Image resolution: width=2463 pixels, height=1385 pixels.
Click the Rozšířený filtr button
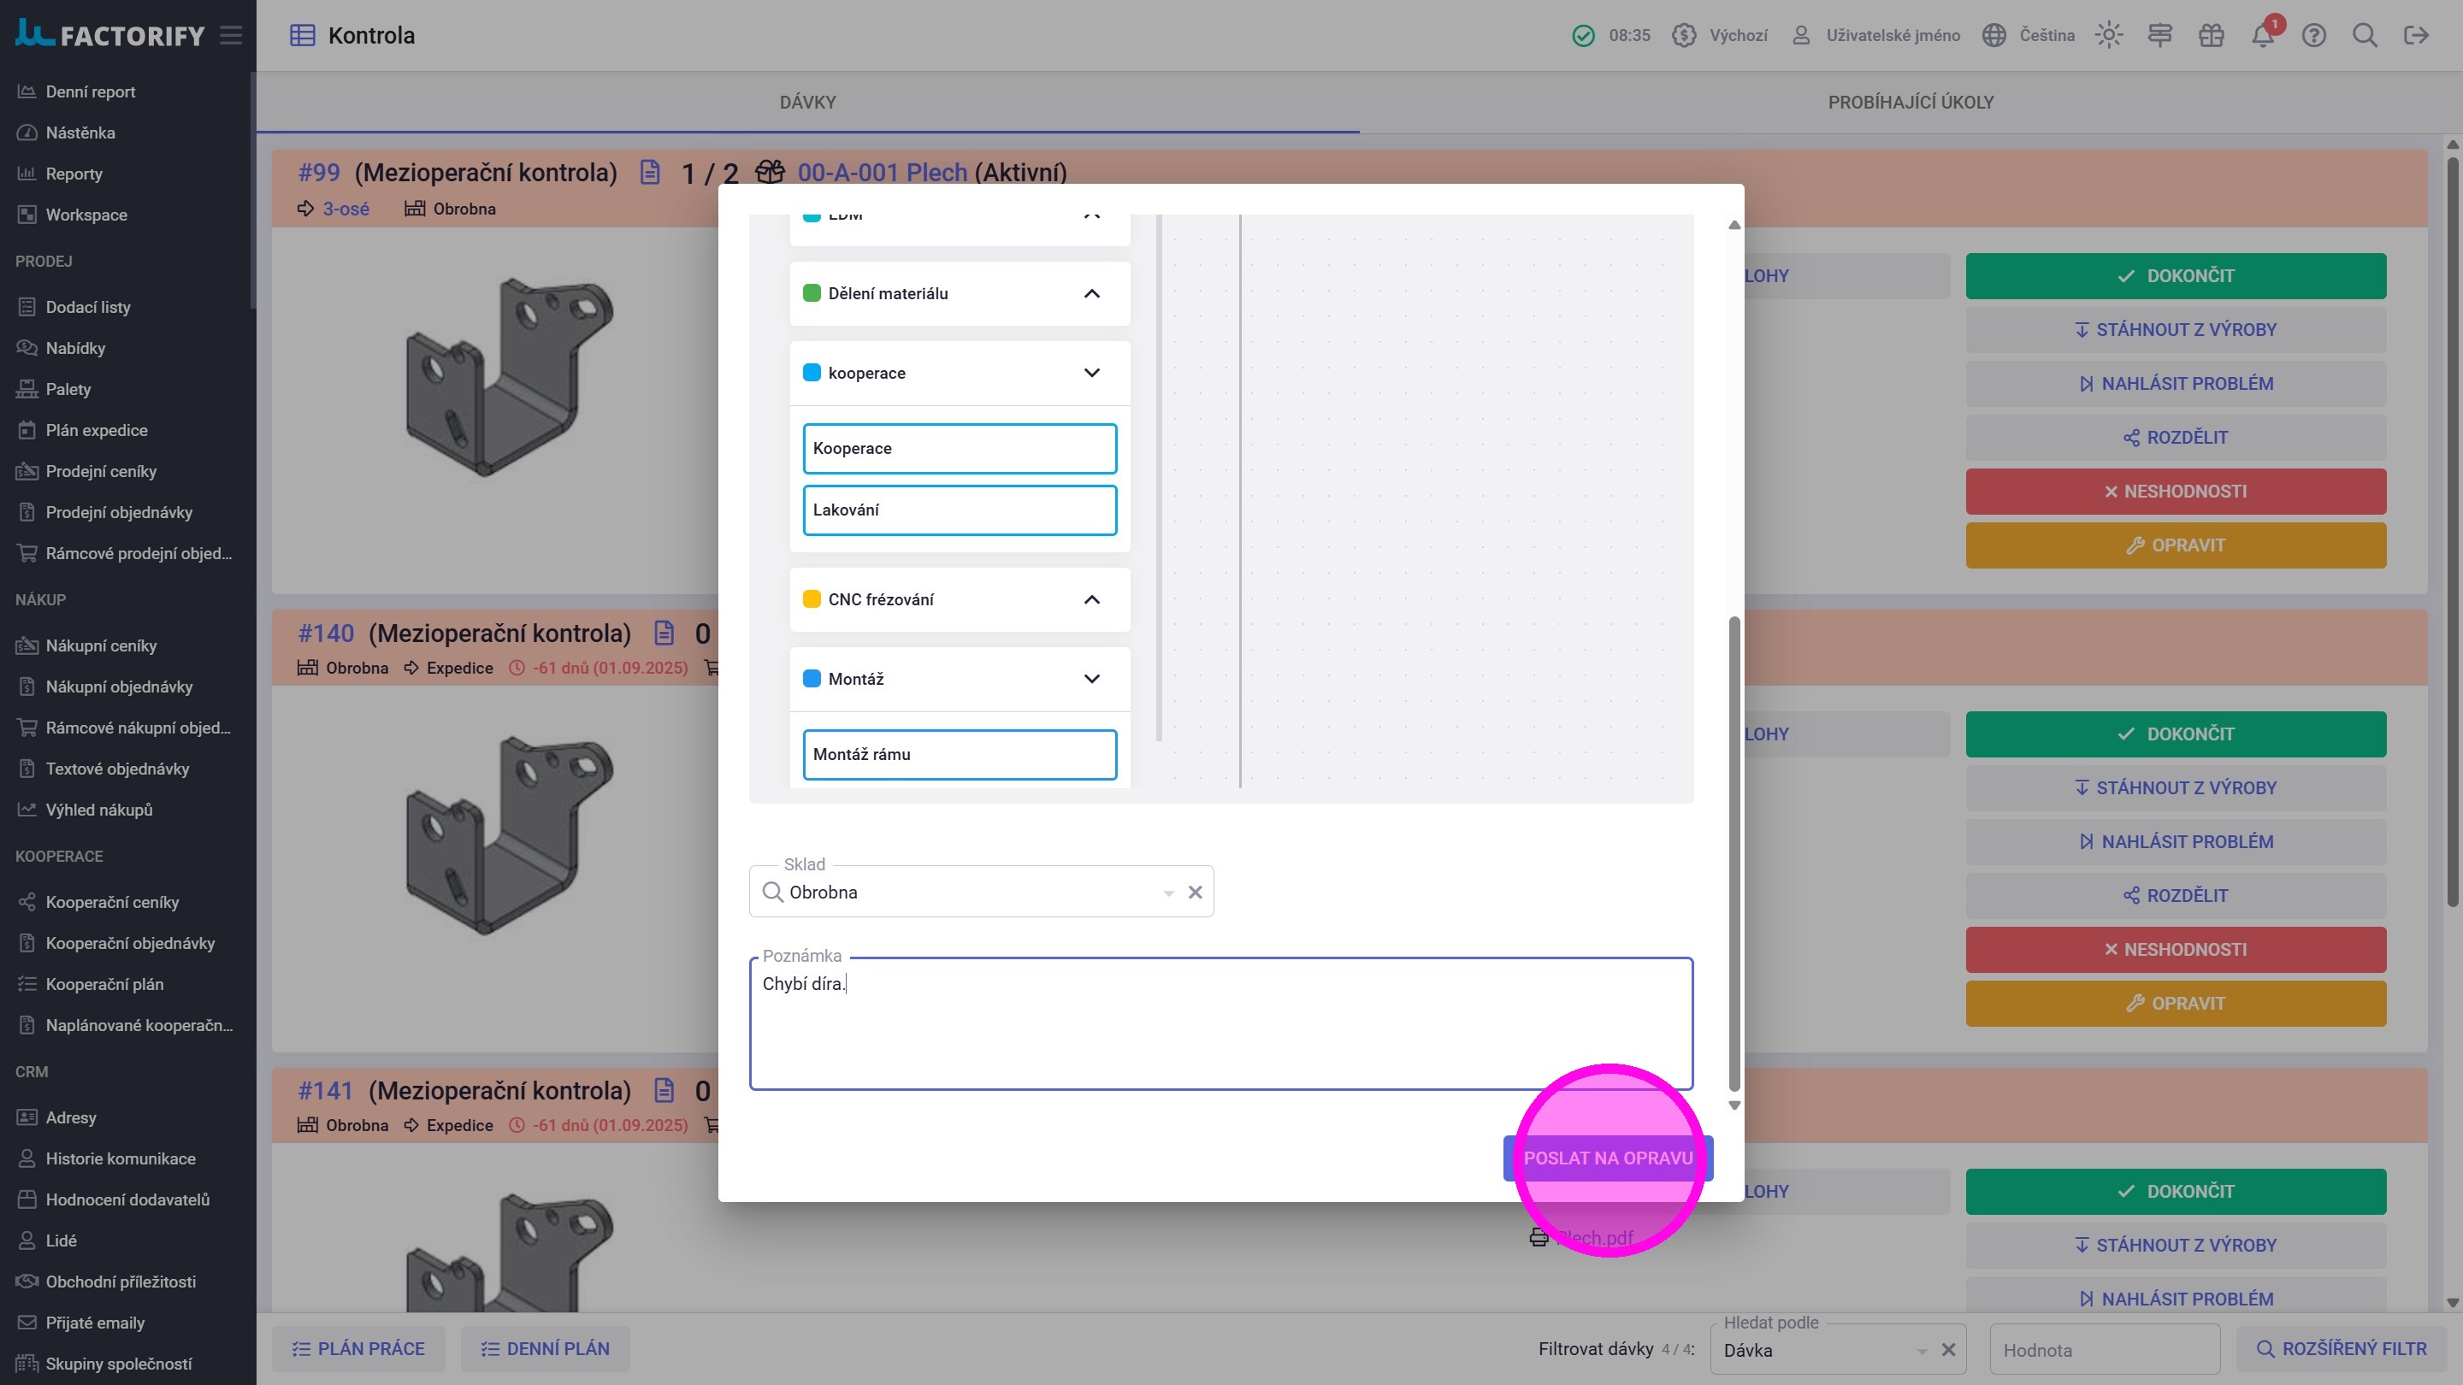[2341, 1349]
